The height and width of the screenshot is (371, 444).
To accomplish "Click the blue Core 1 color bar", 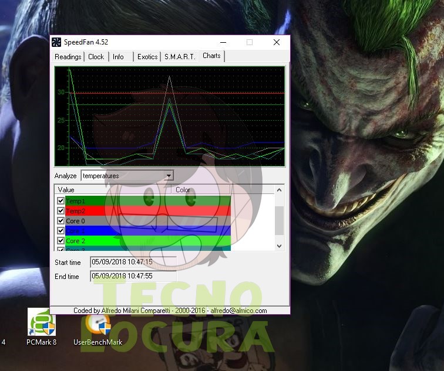I will click(148, 230).
